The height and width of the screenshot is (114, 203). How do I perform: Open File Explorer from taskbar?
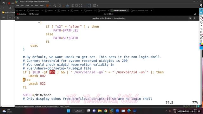click(x=100, y=111)
